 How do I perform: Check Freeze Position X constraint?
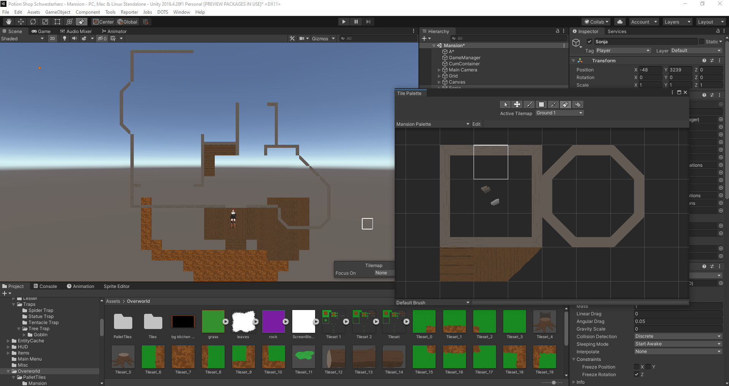pyautogui.click(x=637, y=367)
